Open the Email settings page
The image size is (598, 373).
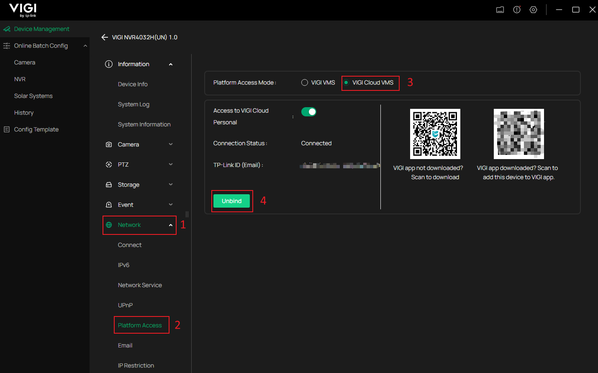tap(125, 345)
